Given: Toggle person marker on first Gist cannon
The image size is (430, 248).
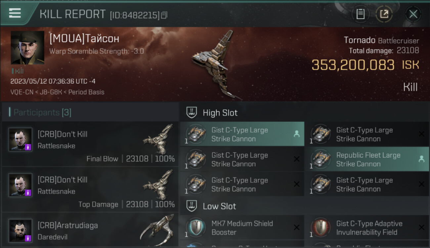Looking at the screenshot, I should (x=297, y=134).
